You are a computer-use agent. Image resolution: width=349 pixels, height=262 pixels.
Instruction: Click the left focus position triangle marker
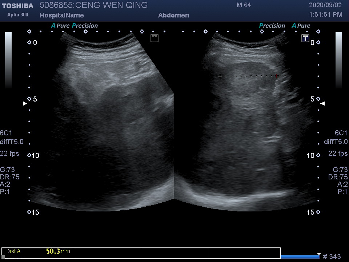point(25,104)
